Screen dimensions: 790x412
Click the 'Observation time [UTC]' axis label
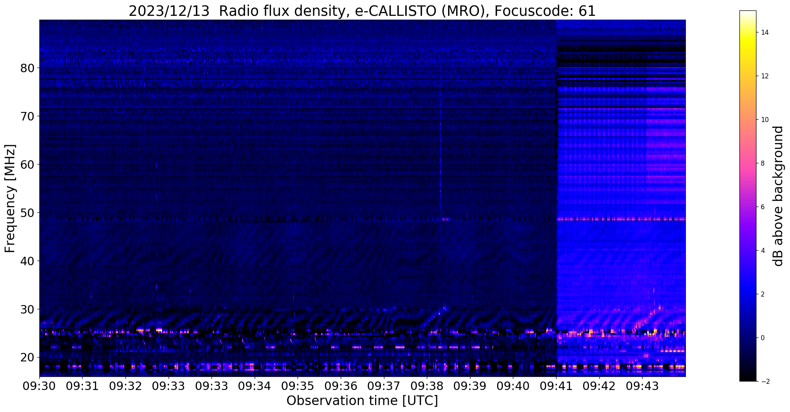362,400
